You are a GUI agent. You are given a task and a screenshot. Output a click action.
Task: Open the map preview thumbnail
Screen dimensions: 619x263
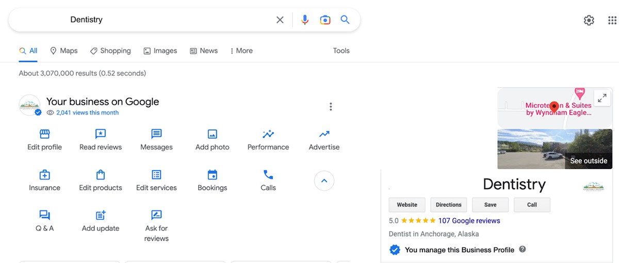pyautogui.click(x=555, y=107)
